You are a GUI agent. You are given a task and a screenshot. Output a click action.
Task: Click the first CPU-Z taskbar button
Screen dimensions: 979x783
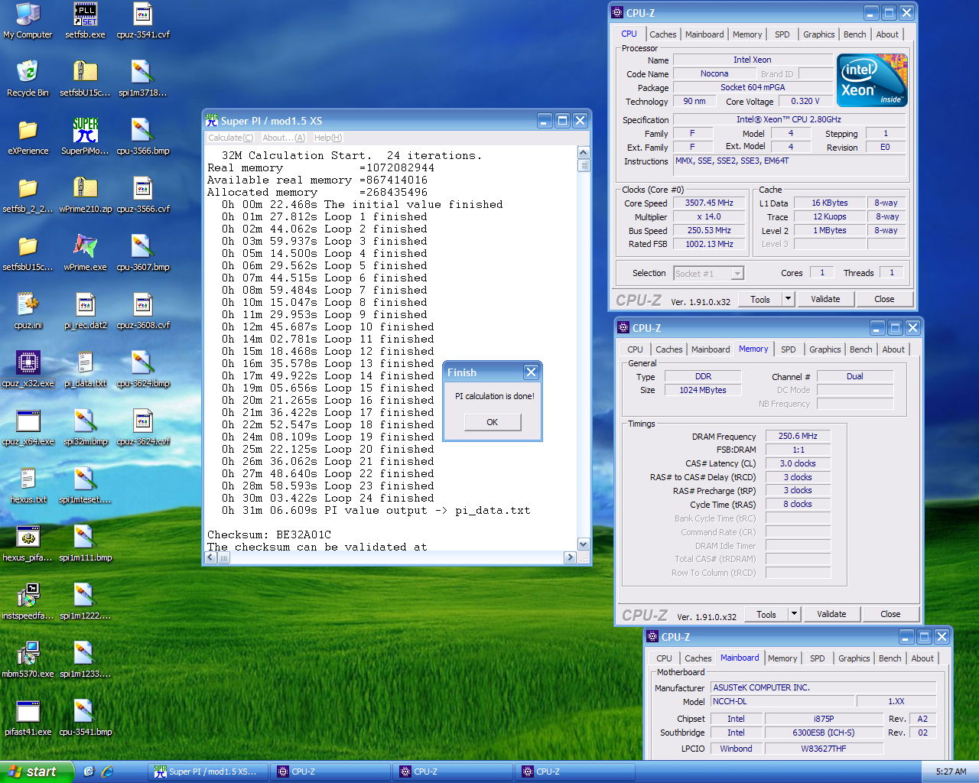tap(330, 772)
